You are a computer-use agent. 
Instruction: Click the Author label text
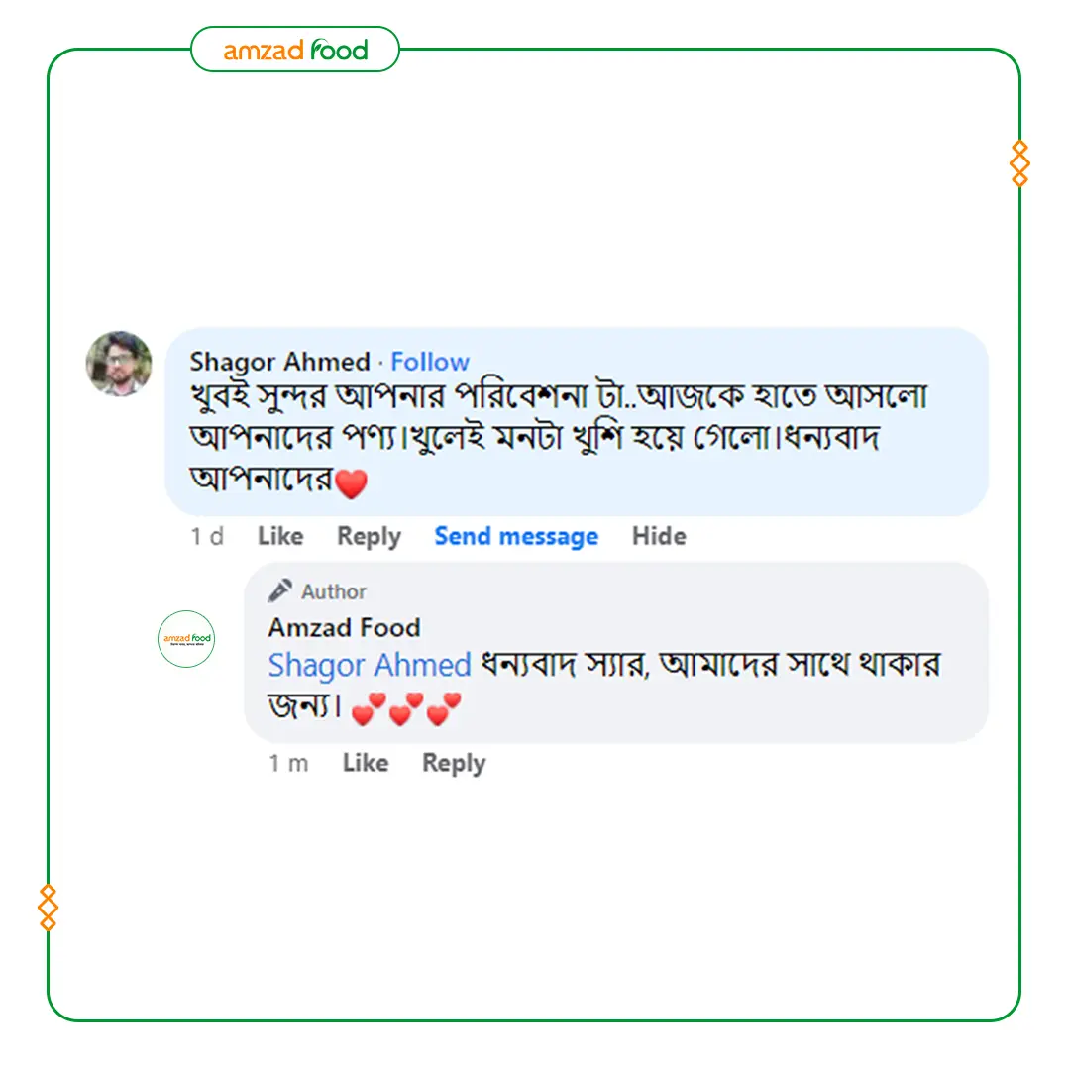[x=334, y=592]
